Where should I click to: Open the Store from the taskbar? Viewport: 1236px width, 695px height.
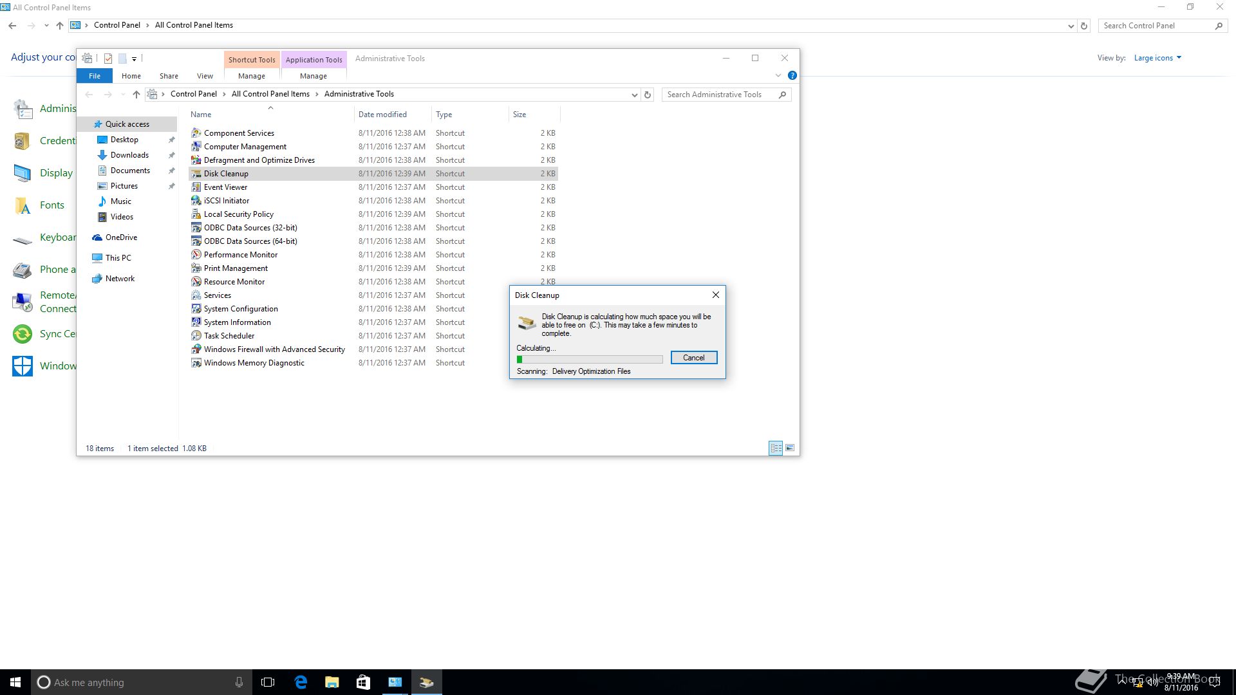[x=364, y=682]
